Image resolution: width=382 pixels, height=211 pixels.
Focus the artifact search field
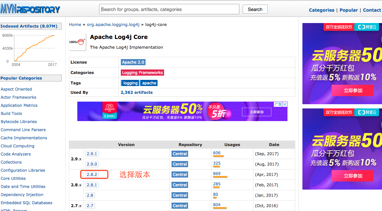click(169, 9)
